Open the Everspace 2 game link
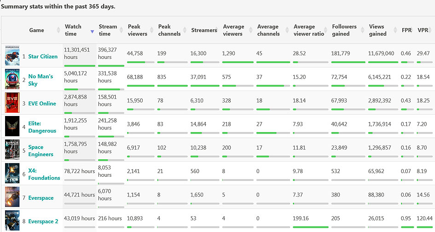435x232 pixels. pyautogui.click(x=43, y=221)
